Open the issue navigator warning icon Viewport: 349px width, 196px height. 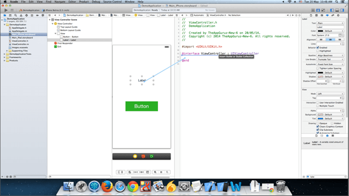(21, 15)
